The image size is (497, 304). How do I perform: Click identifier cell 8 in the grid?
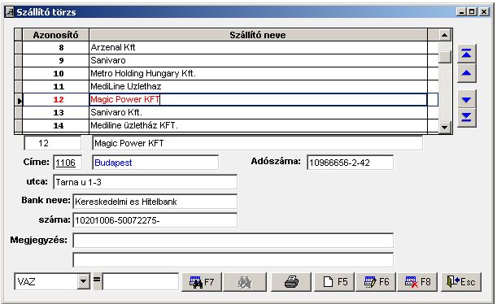(x=56, y=47)
